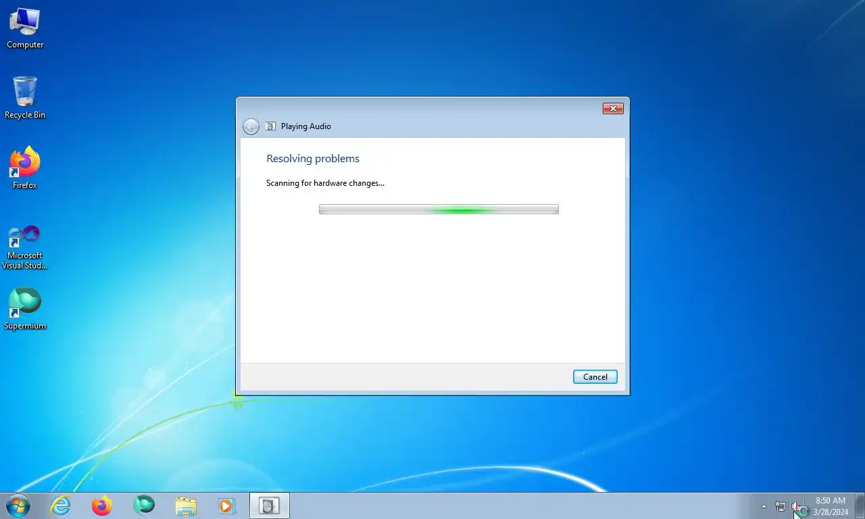Click the 'Playing Audio' title text
Image resolution: width=865 pixels, height=519 pixels.
click(306, 126)
